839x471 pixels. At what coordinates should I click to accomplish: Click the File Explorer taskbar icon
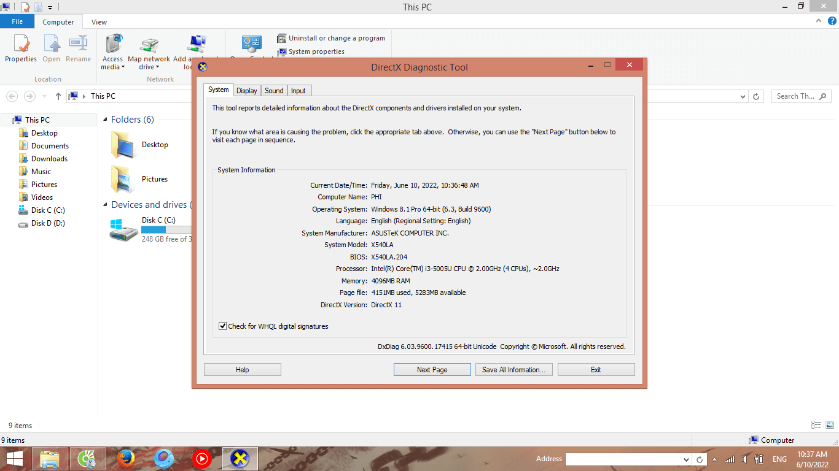pyautogui.click(x=49, y=459)
